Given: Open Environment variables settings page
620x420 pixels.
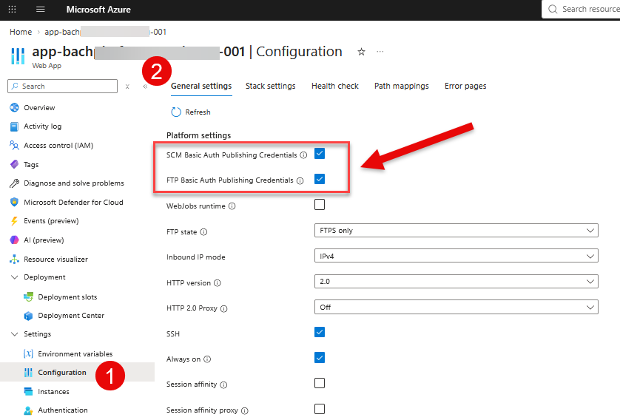Looking at the screenshot, I should point(75,354).
